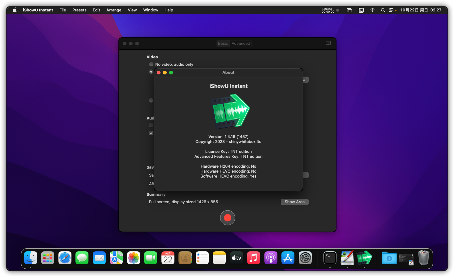Open Control Center in menu bar
The image size is (454, 277).
[391, 10]
